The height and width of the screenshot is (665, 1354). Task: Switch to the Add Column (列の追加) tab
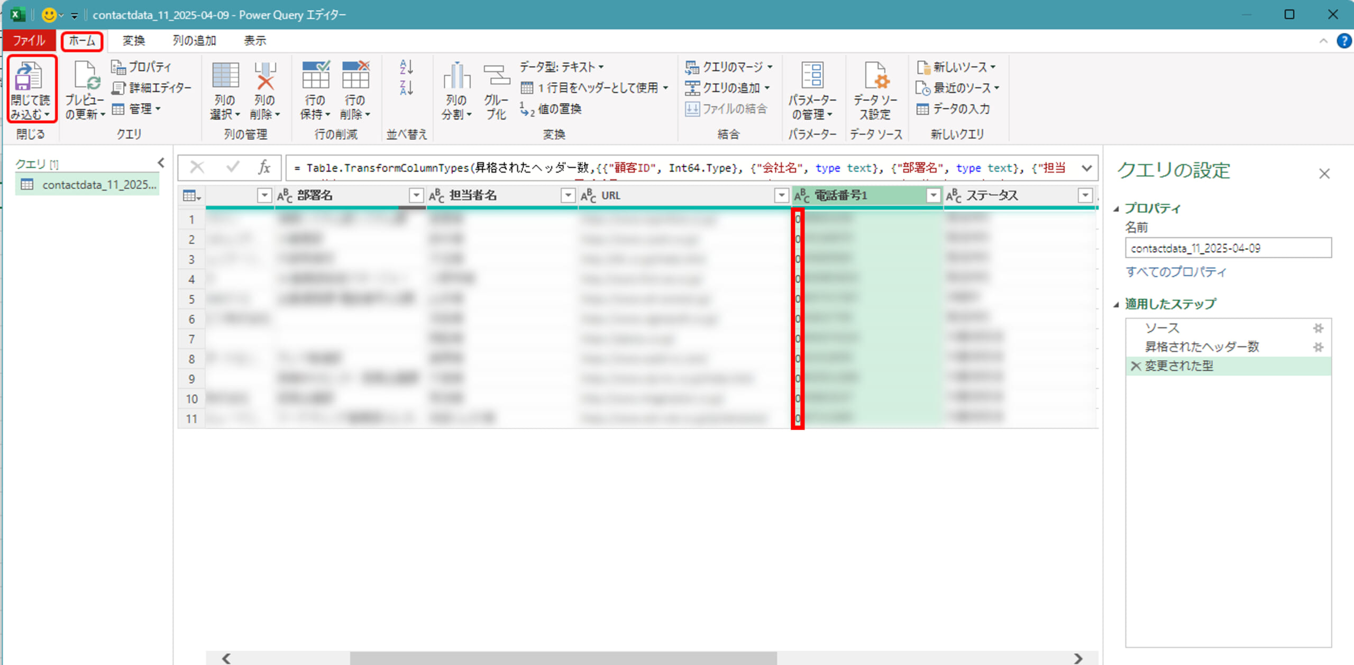(x=194, y=41)
